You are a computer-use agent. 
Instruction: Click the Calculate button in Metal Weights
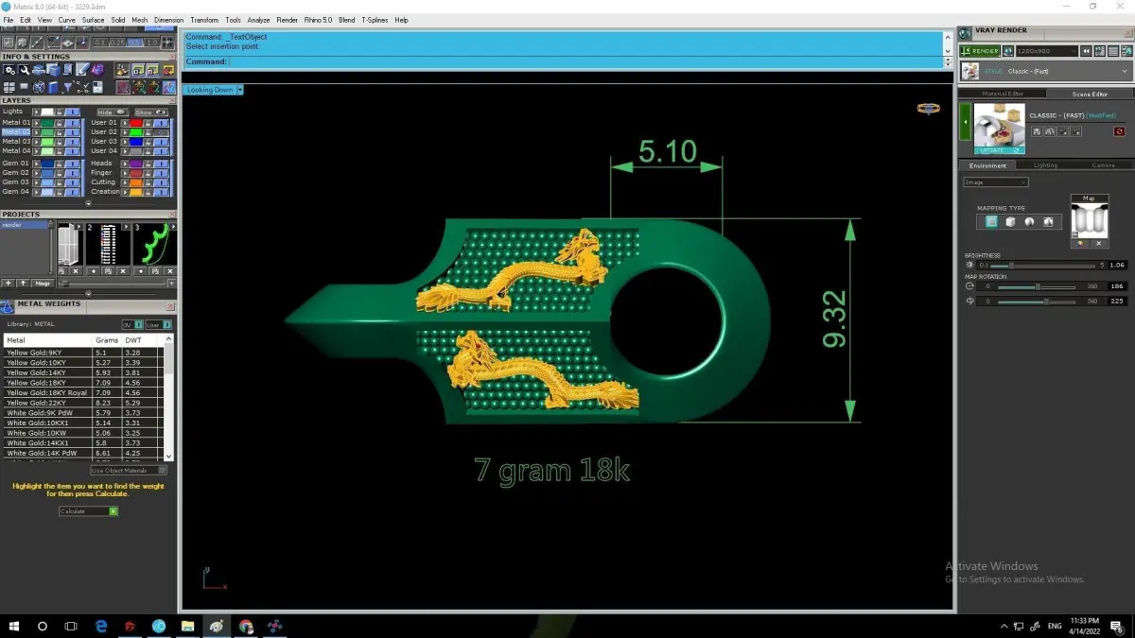tap(88, 511)
